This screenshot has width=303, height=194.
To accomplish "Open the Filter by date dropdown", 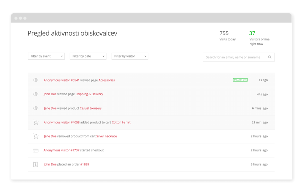I will [88, 56].
